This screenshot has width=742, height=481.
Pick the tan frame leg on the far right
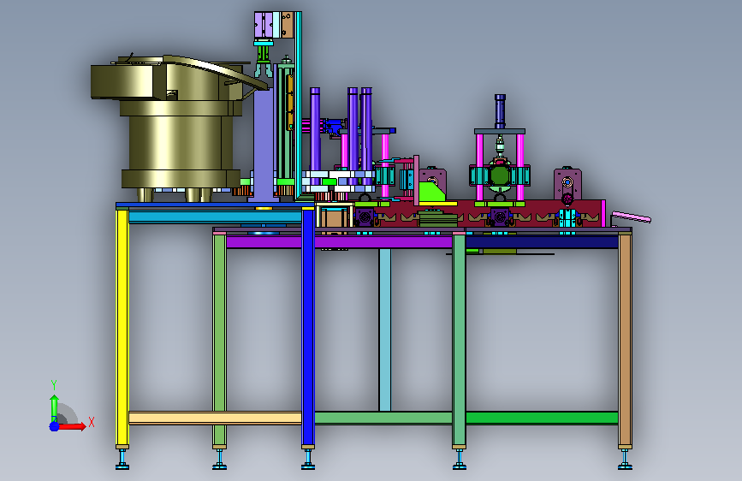(x=625, y=340)
